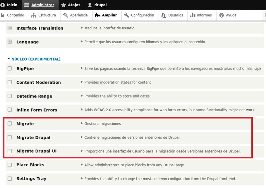Viewport: 266px width, 188px height.
Task: Enable the Content Moderation checkbox
Action: coord(10,82)
